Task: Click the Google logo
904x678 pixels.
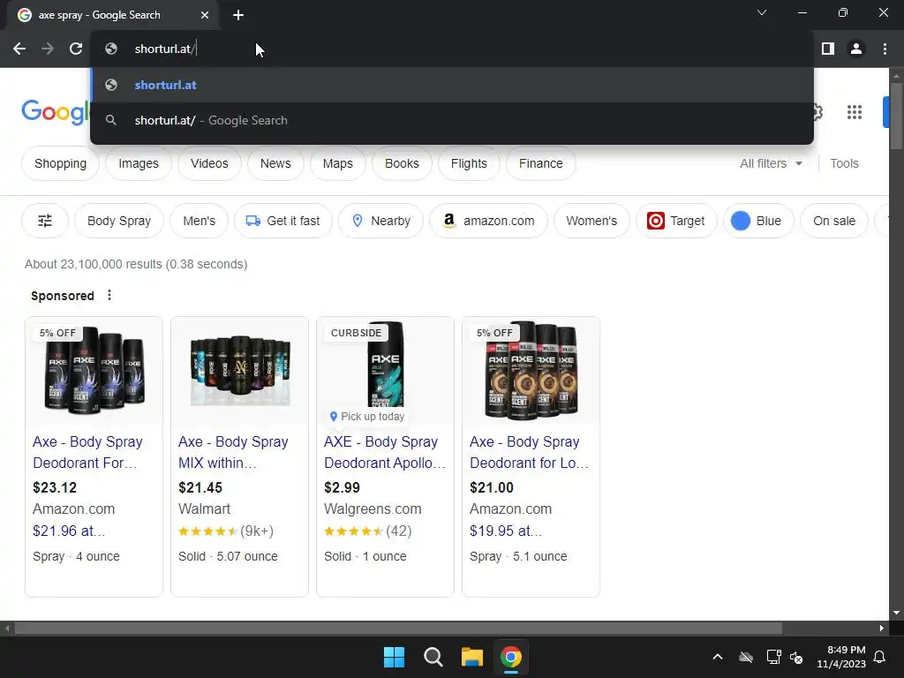Action: [56, 112]
